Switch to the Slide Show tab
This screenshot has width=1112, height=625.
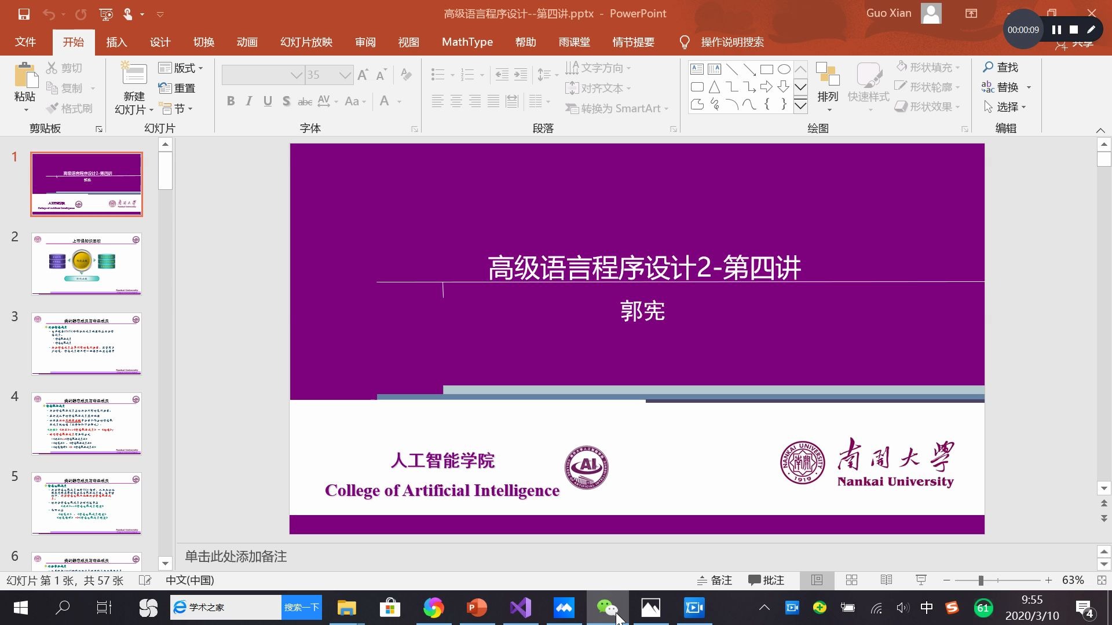pyautogui.click(x=306, y=42)
